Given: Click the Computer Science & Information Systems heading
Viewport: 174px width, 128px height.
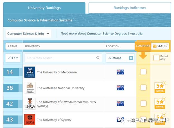Looking at the screenshot, I should pyautogui.click(x=40, y=20).
